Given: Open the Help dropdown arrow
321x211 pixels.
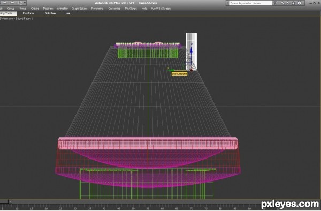Looking at the screenshot, I should pyautogui.click(x=303, y=3).
